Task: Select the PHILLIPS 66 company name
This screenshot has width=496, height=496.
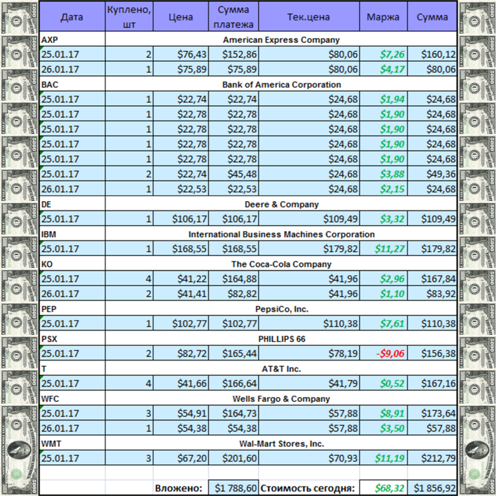Action: (281, 339)
